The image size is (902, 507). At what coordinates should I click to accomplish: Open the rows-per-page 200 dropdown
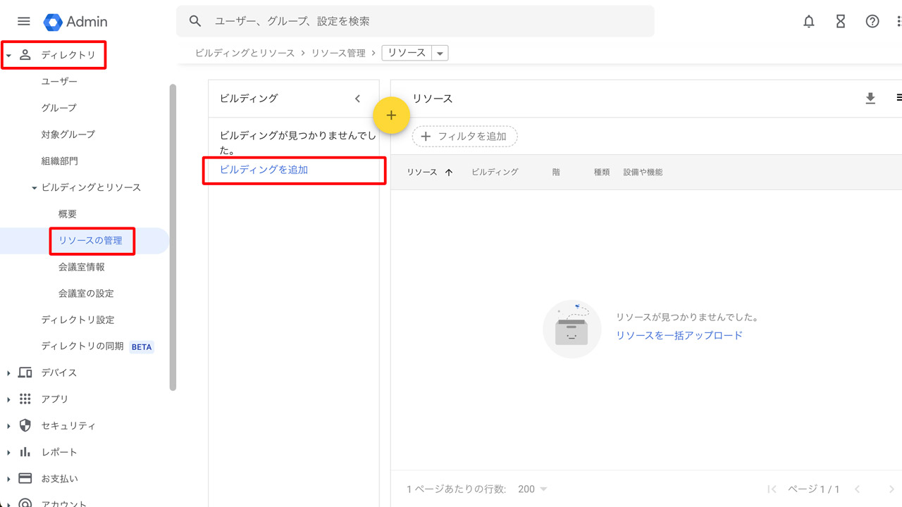[x=532, y=488]
